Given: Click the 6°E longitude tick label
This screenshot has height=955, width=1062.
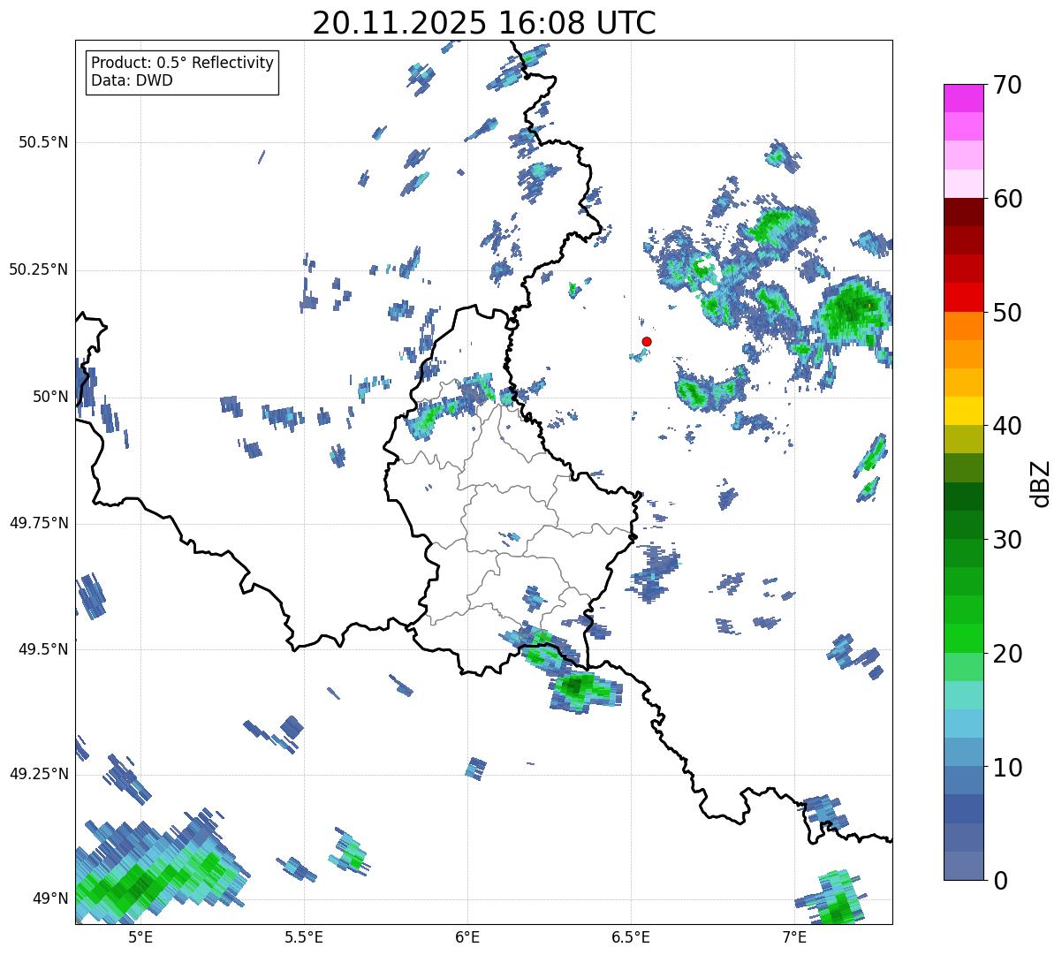Looking at the screenshot, I should tap(467, 936).
